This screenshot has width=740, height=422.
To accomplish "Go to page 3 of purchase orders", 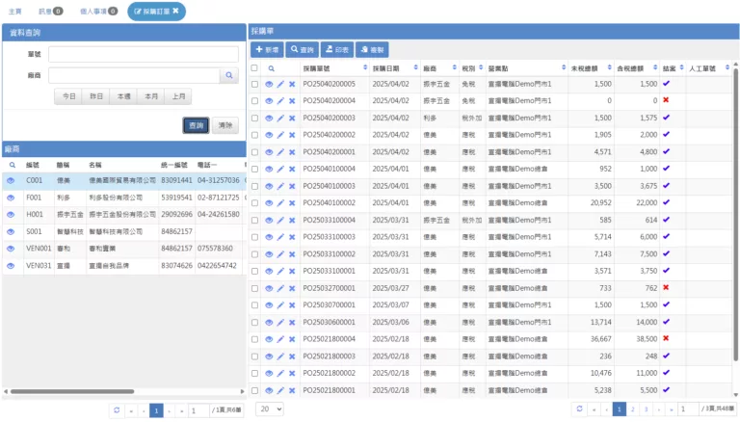I will coord(646,409).
